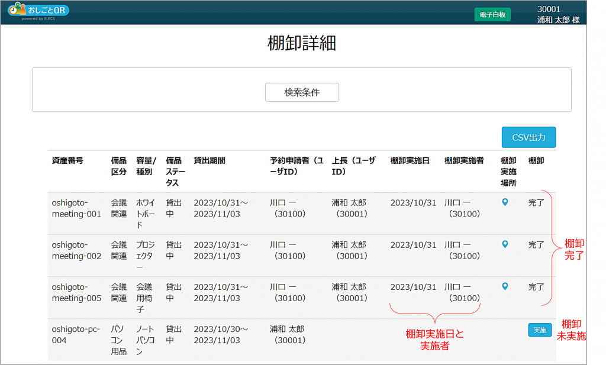Click ホワイトボード type cell
This screenshot has width=606, height=365.
pos(146,214)
